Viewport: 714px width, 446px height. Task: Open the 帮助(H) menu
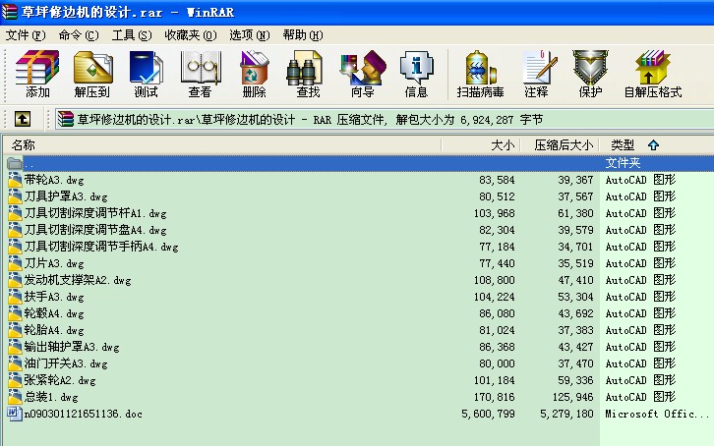pos(303,35)
